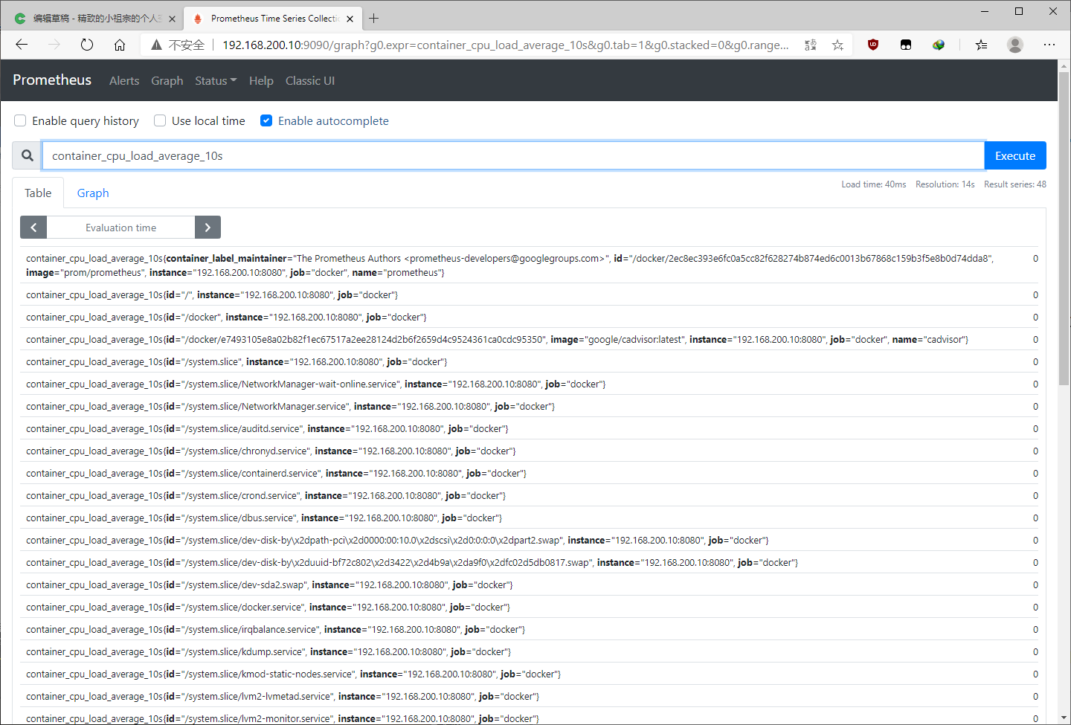Click the irqbalance.service row

coord(529,629)
